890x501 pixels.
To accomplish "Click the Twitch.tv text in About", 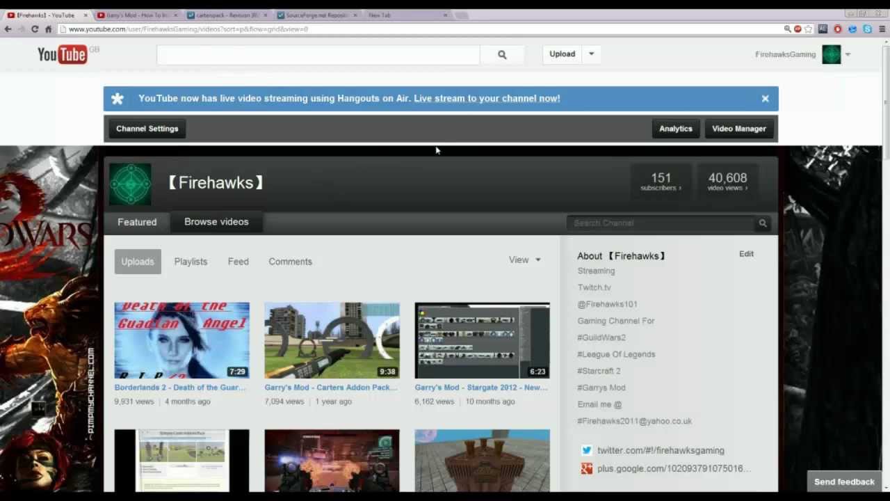I will [594, 287].
